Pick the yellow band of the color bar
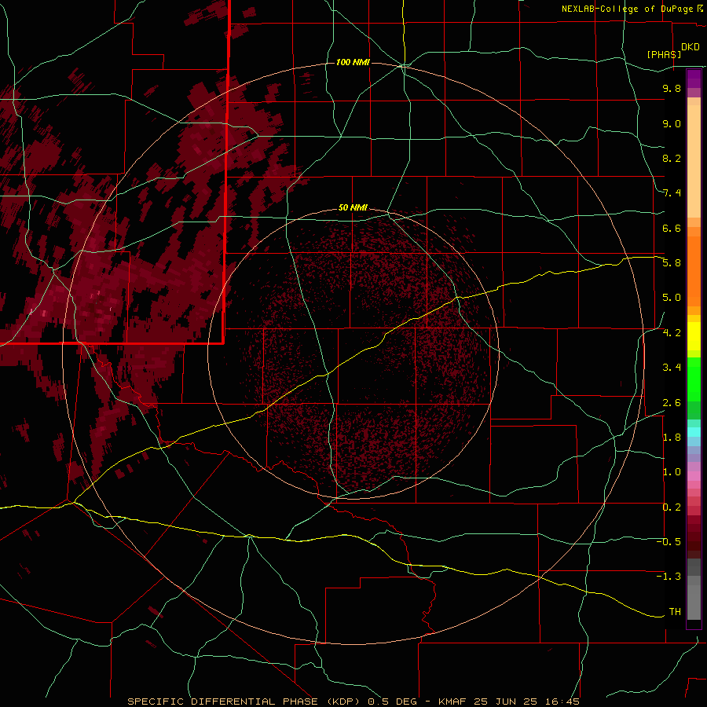707x707 pixels. point(694,336)
